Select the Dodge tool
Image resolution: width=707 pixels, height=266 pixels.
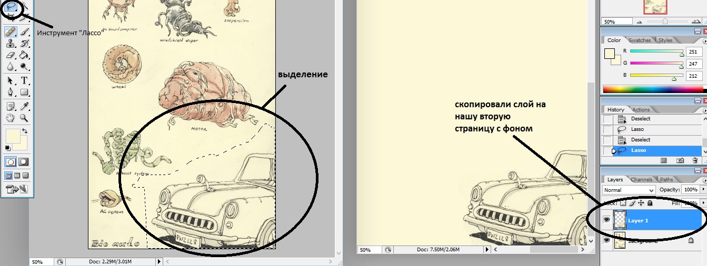(x=25, y=66)
